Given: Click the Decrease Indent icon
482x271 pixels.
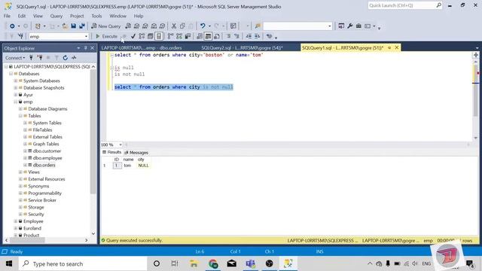Looking at the screenshot, I should tap(249, 36).
